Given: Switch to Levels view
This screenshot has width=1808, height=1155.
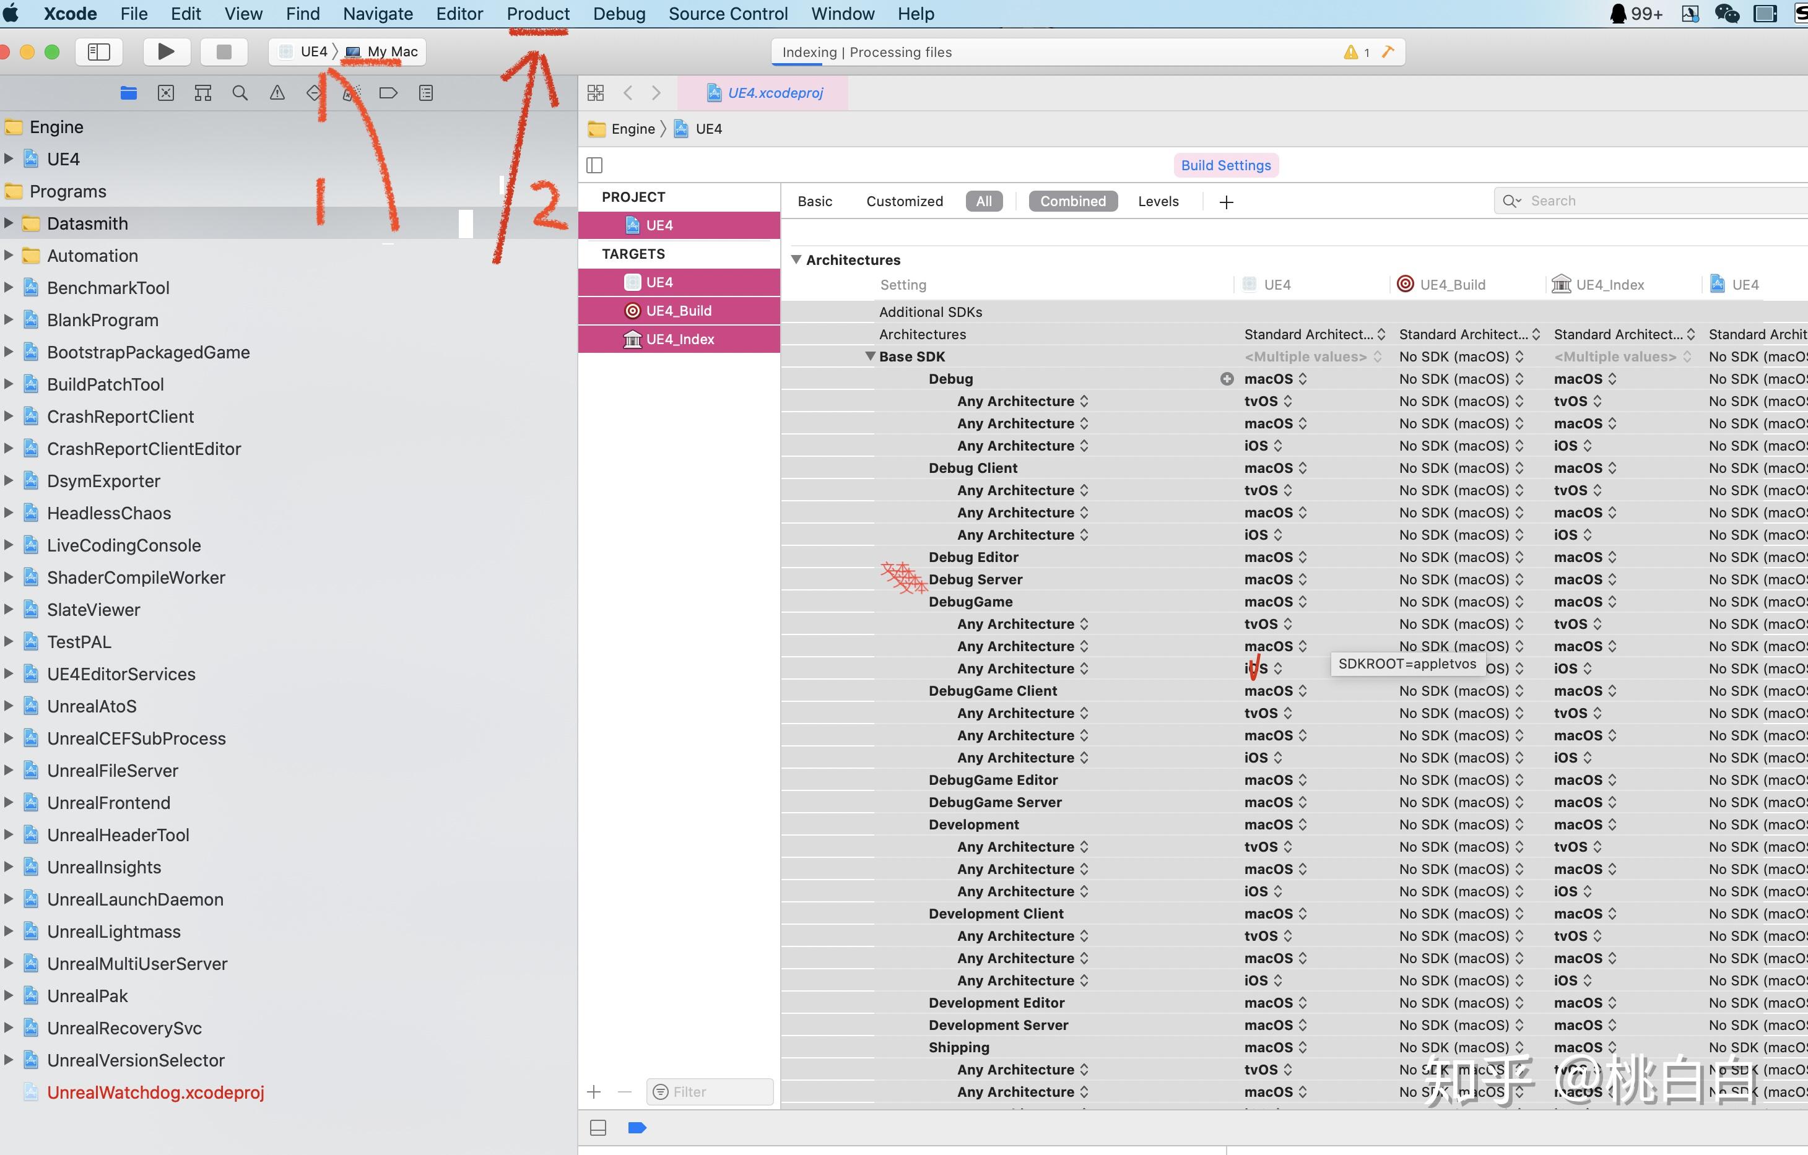Looking at the screenshot, I should (x=1158, y=201).
